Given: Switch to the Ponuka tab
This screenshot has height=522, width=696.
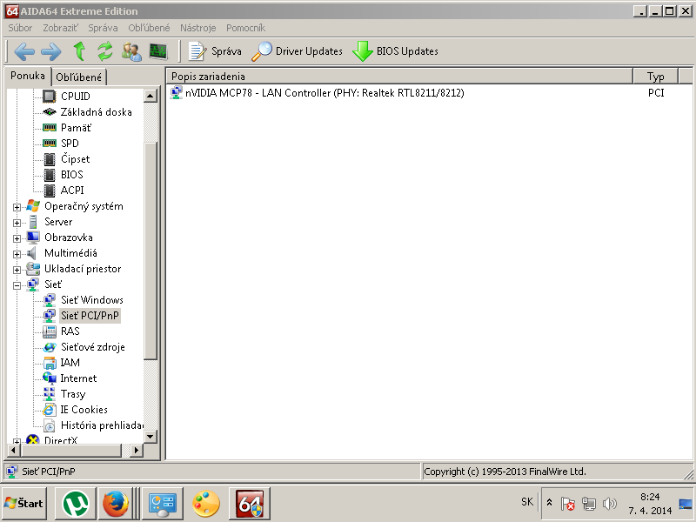Looking at the screenshot, I should click(28, 76).
